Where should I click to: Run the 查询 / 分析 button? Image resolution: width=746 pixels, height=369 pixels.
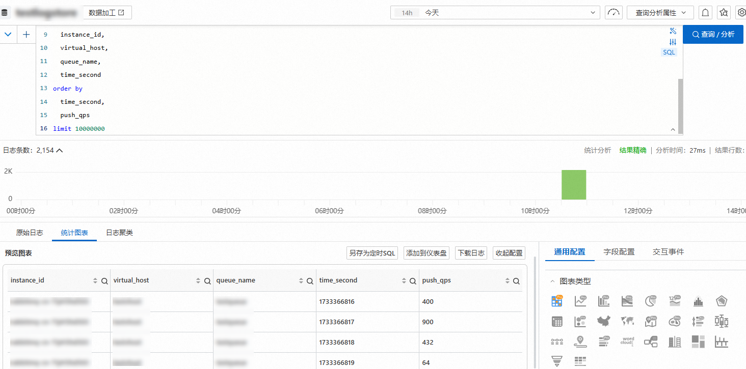point(713,35)
